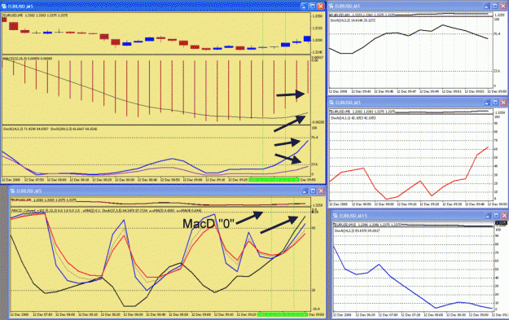
Task: Click the Stoch label in the red-line M5 window
Action: pos(353,118)
